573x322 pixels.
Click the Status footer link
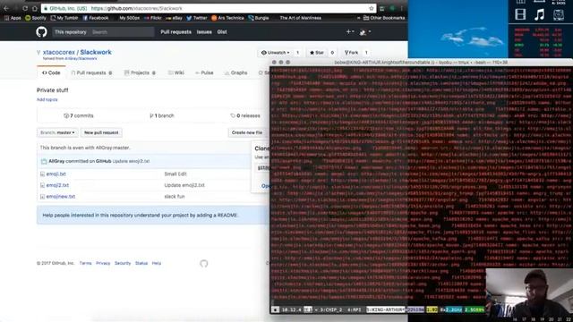point(141,263)
